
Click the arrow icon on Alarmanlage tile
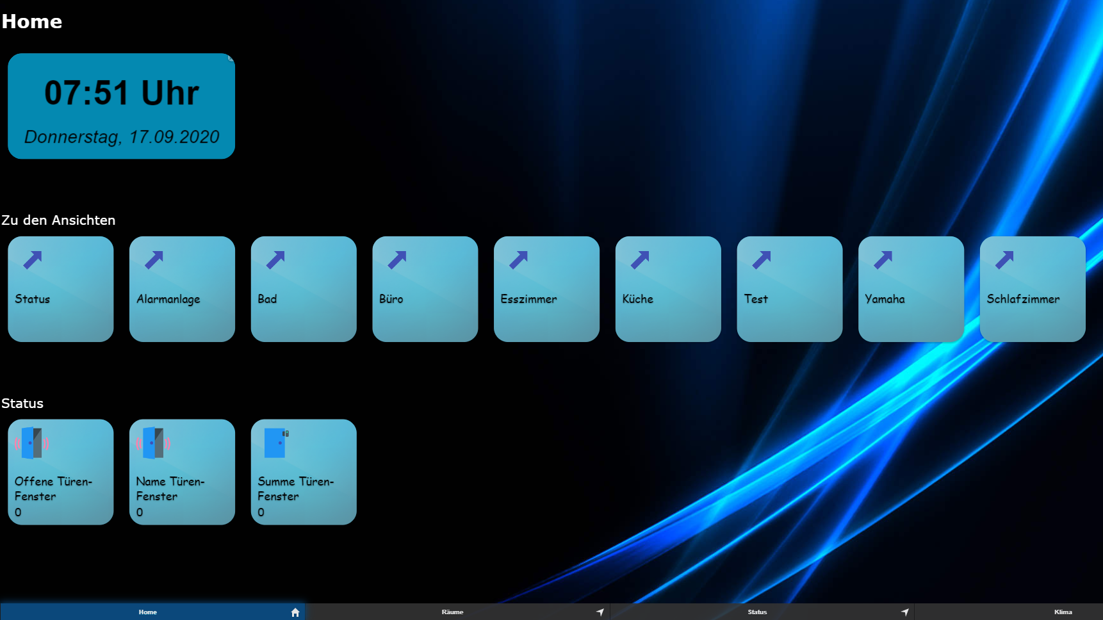pos(154,259)
